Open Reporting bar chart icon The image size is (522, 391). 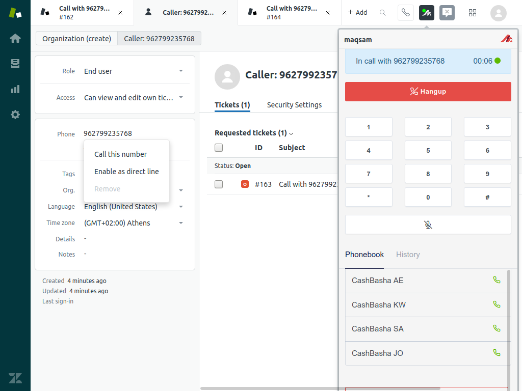[x=15, y=89]
